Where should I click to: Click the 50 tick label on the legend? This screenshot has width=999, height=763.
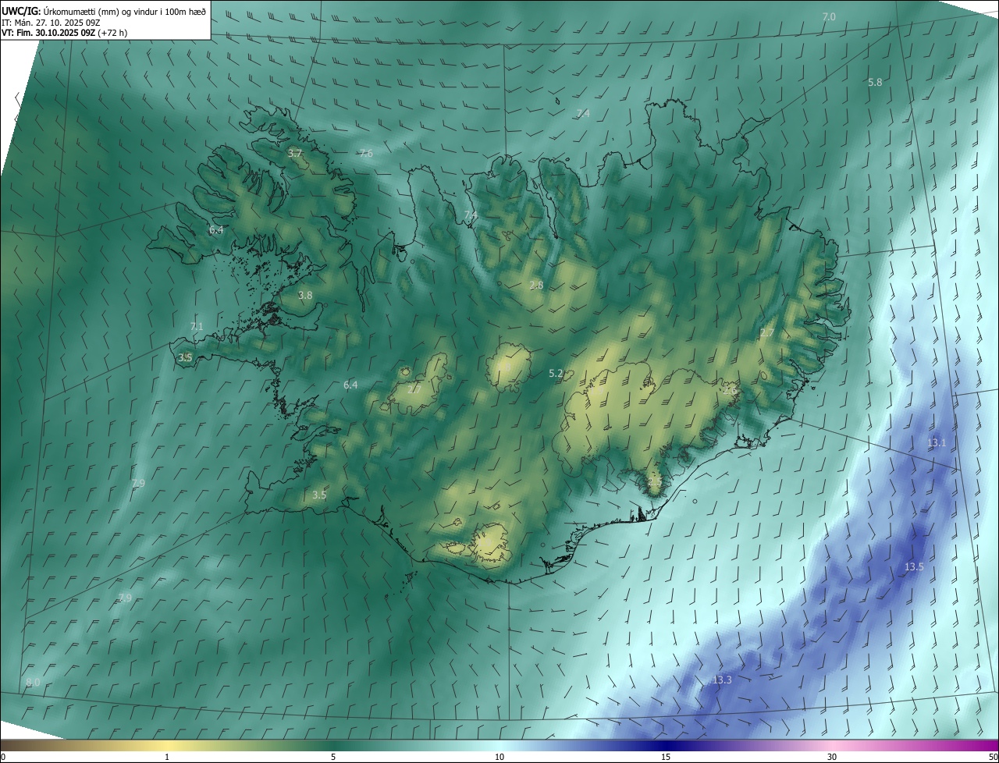[x=993, y=757]
